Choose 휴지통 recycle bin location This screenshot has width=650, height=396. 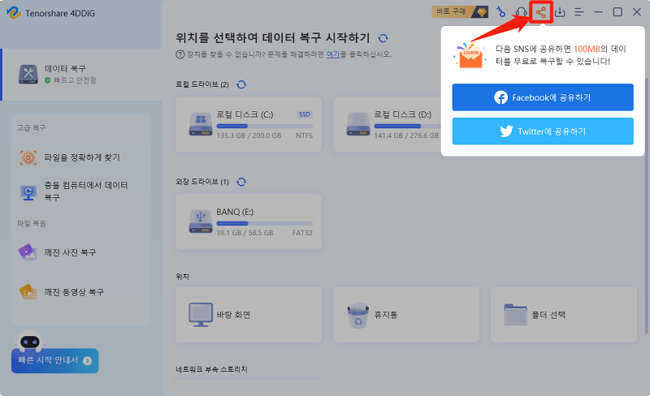pyautogui.click(x=406, y=315)
